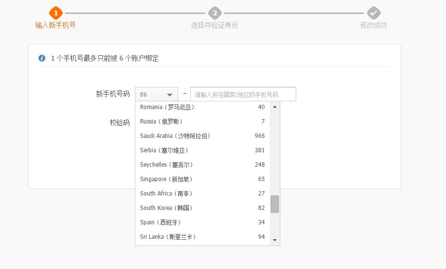This screenshot has width=446, height=269.
Task: Click the 校验码 field label
Action: click(x=119, y=122)
